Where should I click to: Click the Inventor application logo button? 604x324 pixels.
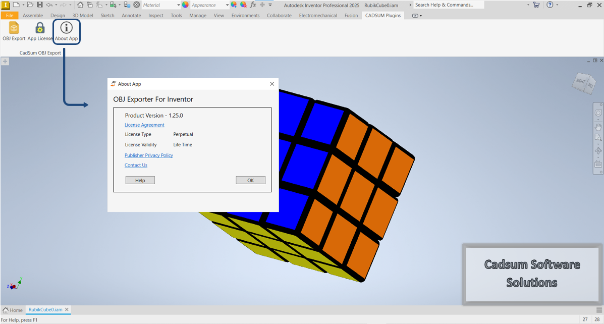point(6,5)
